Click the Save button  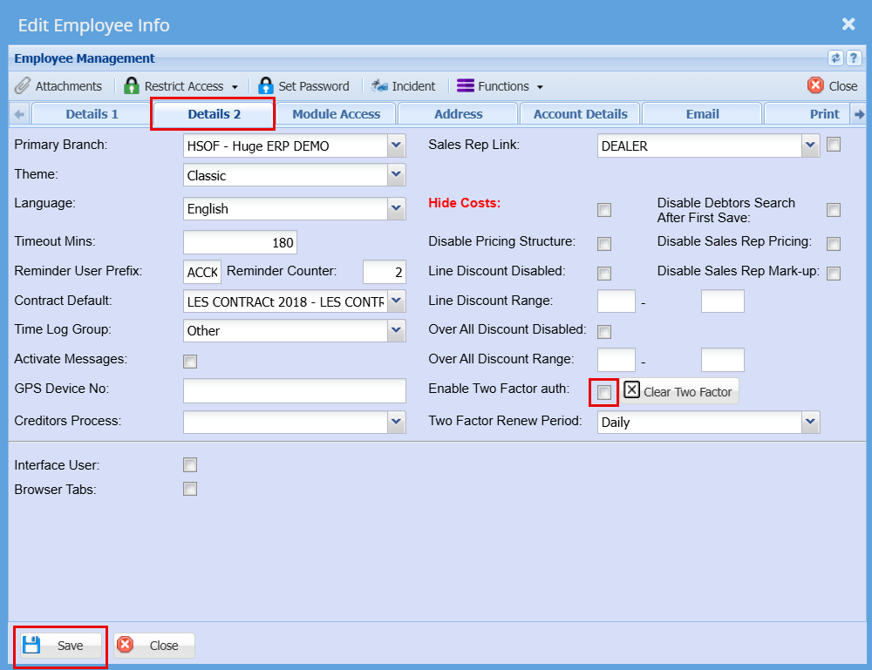pyautogui.click(x=59, y=646)
